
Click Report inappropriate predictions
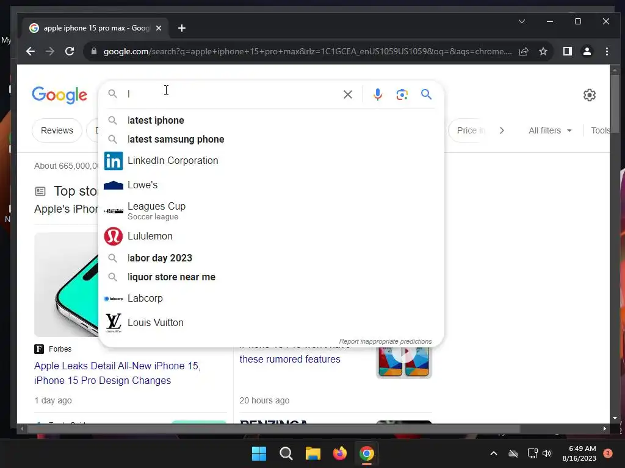coord(385,341)
